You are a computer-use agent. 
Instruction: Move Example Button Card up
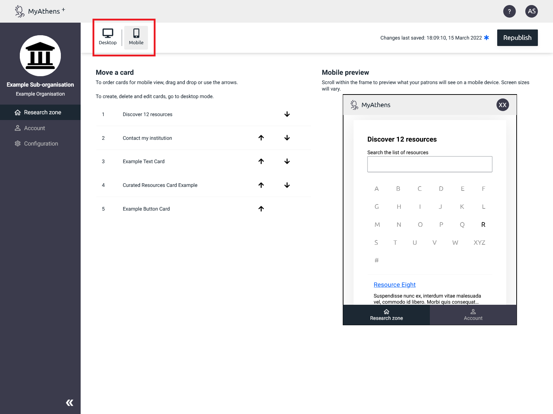click(x=261, y=209)
